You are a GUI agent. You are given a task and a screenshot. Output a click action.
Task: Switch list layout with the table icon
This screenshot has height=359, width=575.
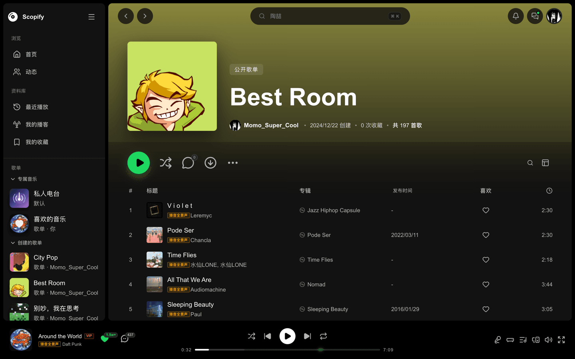545,163
